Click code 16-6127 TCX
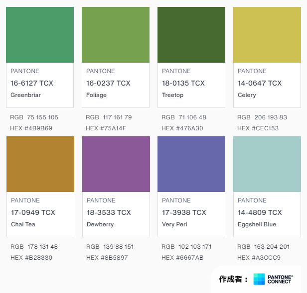307x293 pixels. click(32, 83)
